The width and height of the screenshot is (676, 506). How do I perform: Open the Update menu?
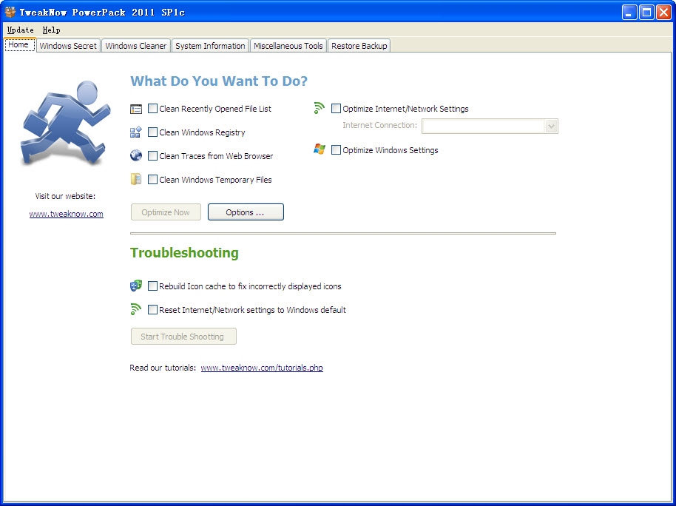click(20, 30)
